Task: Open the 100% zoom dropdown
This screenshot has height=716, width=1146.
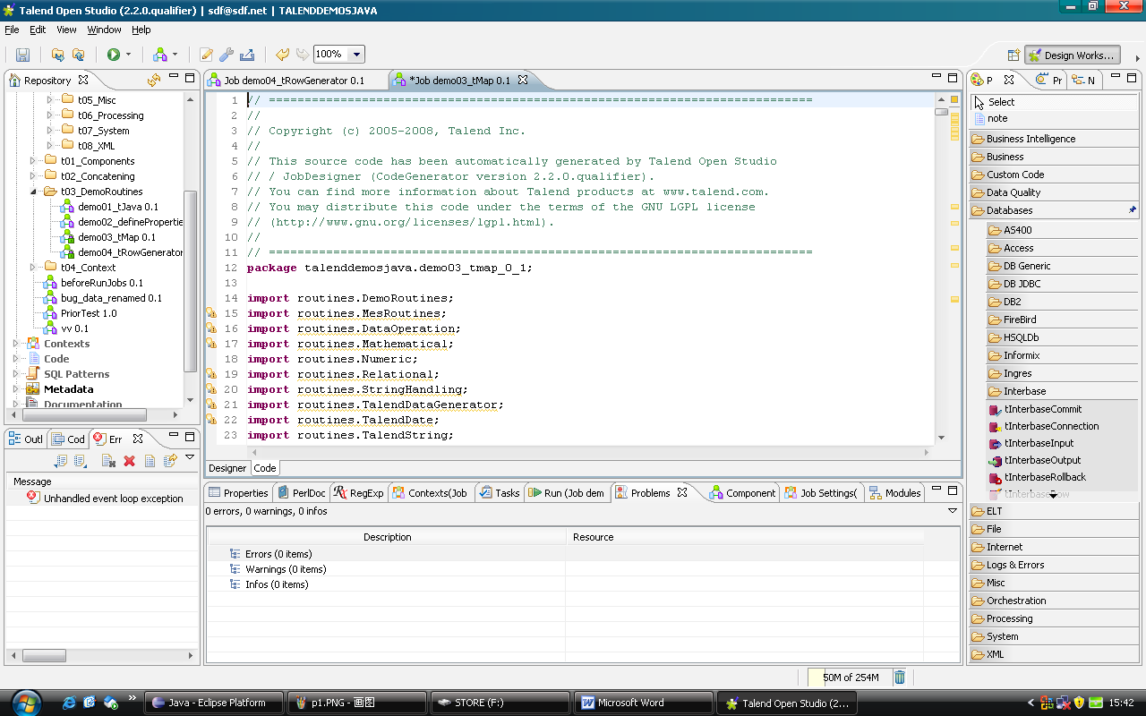Action: (x=356, y=55)
